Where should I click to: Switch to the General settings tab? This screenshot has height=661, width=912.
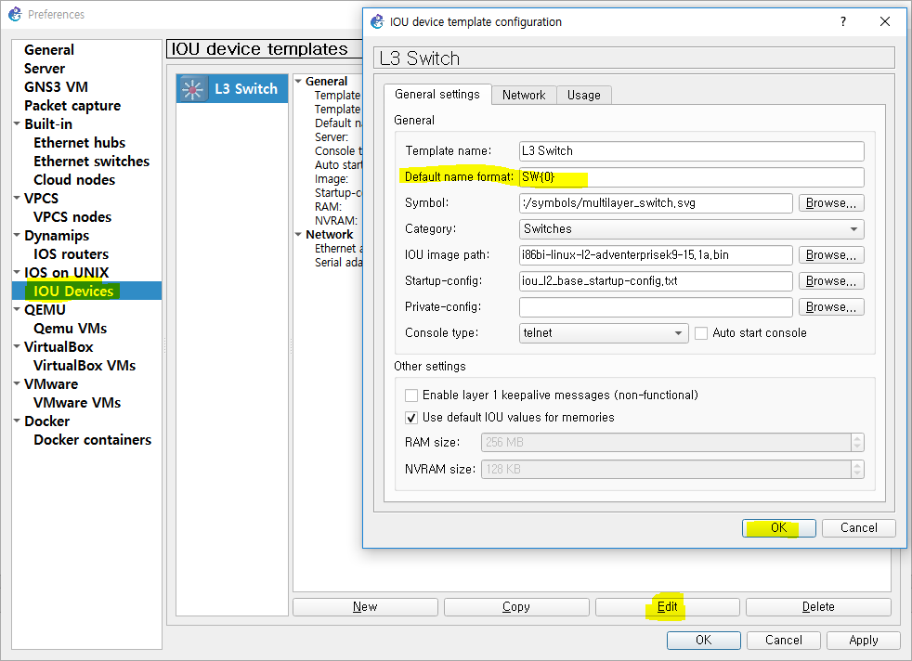[x=437, y=94]
